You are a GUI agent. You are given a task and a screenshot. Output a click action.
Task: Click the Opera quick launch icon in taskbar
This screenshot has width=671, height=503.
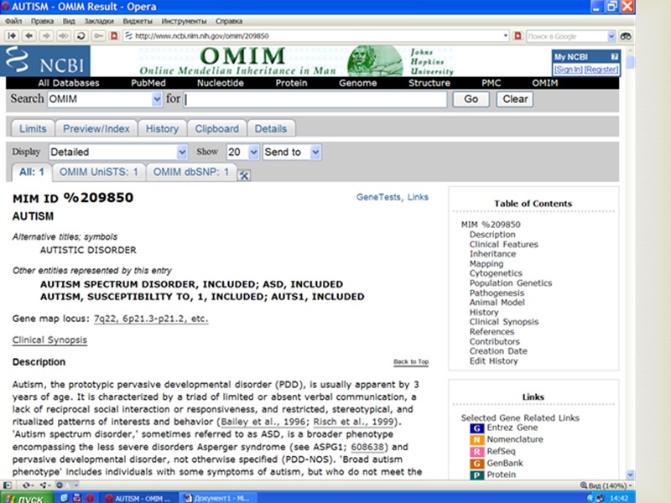pos(90,498)
